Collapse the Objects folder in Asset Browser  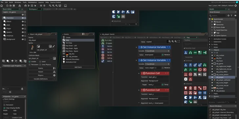(x=209, y=50)
